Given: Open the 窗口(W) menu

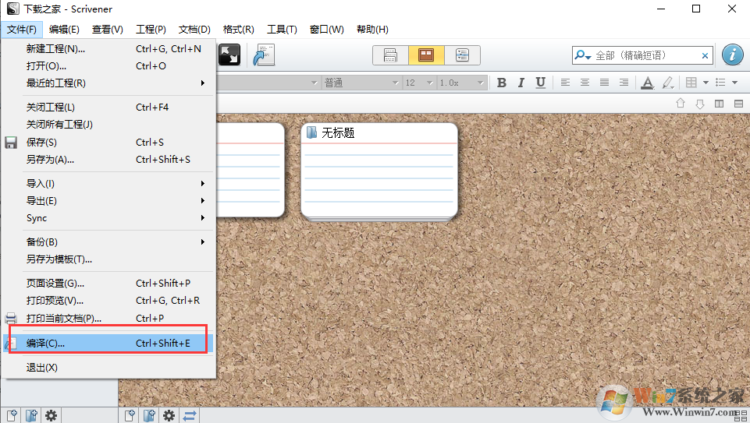Looking at the screenshot, I should (x=327, y=30).
